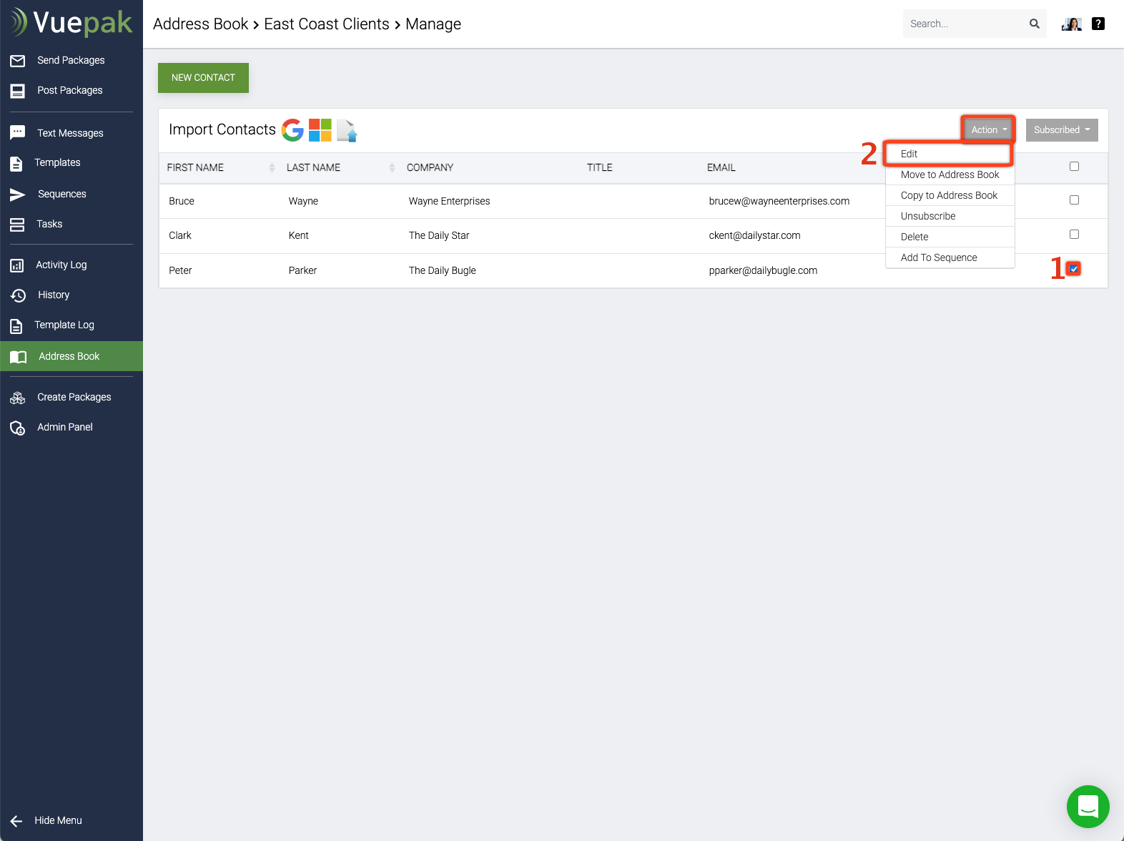Select Add To Sequence menu option
The width and height of the screenshot is (1124, 841).
pyautogui.click(x=939, y=257)
